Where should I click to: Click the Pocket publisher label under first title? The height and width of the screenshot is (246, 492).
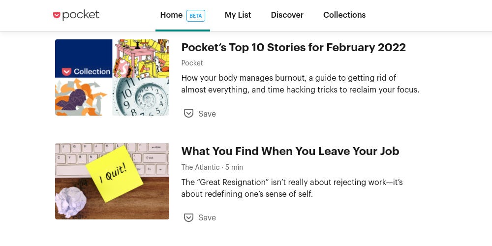(192, 63)
